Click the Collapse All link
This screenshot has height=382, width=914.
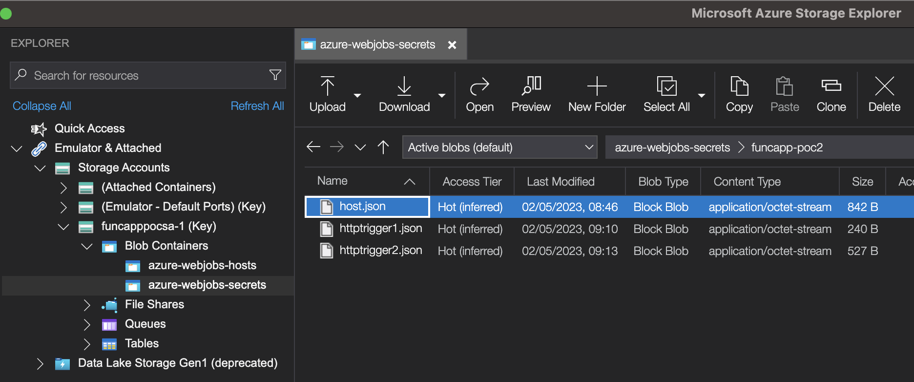click(42, 106)
